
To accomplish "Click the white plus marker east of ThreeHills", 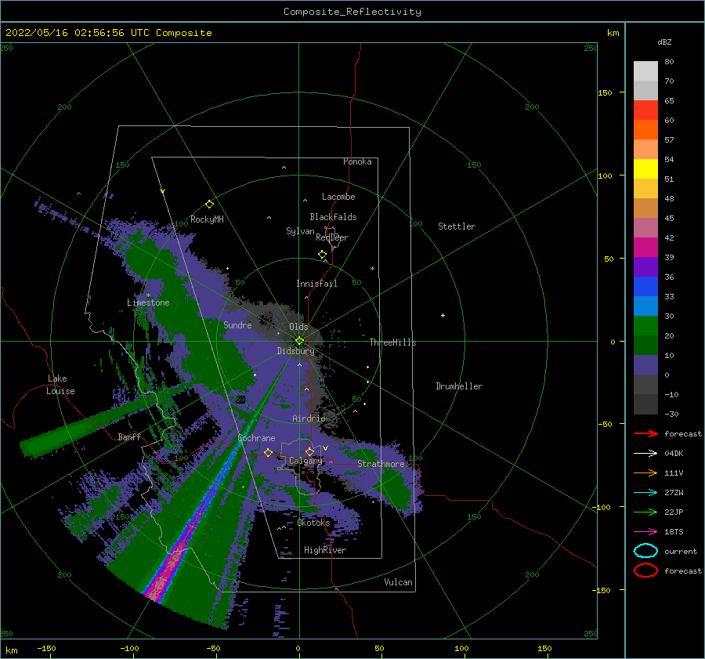I will click(443, 315).
